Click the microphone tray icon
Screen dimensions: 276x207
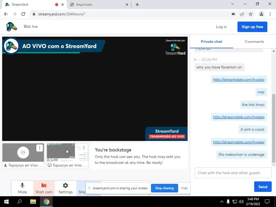click(228, 202)
